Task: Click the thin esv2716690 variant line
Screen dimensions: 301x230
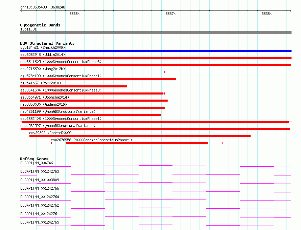Action: (93, 72)
